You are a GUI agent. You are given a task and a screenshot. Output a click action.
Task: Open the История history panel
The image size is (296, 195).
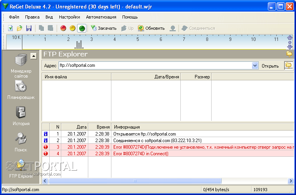pyautogui.click(x=21, y=116)
